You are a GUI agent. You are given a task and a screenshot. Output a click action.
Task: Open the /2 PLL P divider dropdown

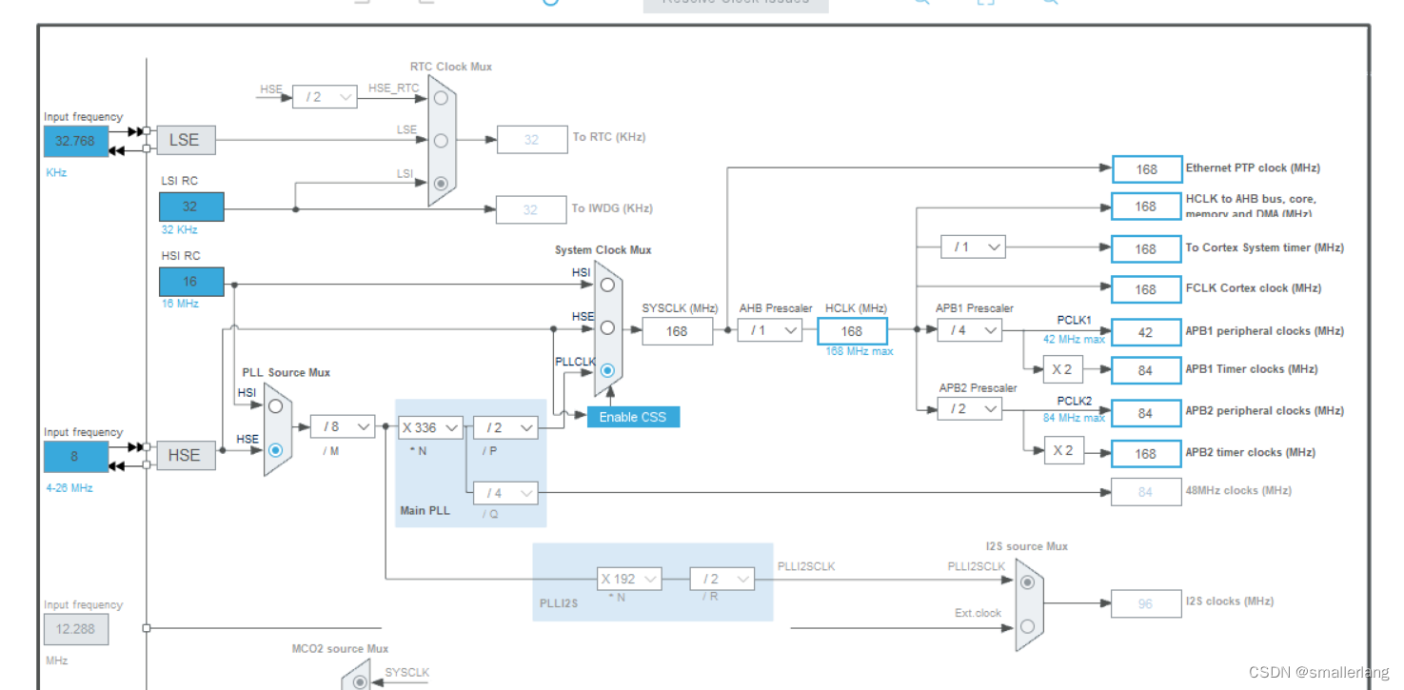(x=505, y=428)
